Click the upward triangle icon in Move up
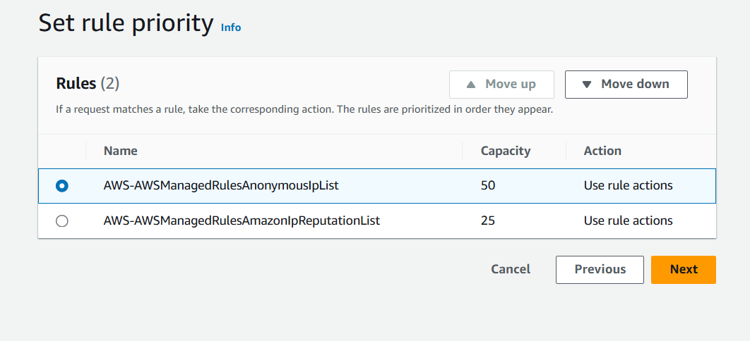Image resolution: width=750 pixels, height=341 pixels. (471, 85)
